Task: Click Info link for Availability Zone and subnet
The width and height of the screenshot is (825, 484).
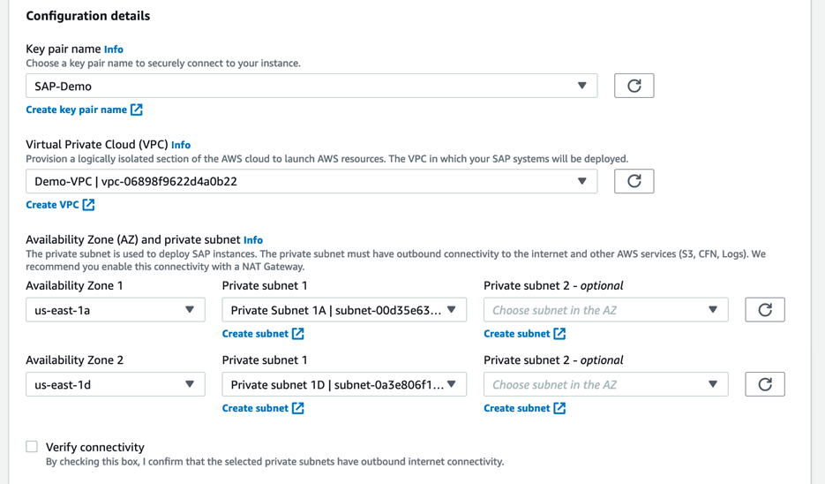Action: [x=253, y=240]
